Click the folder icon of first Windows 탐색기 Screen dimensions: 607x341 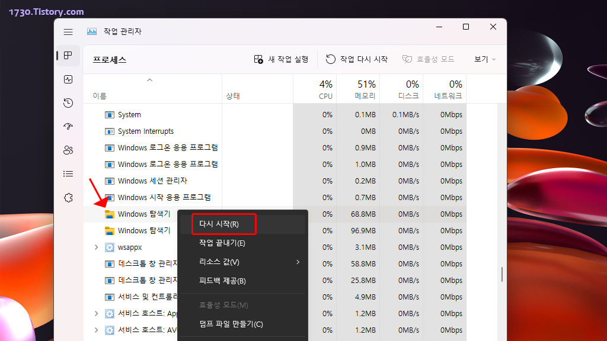[x=110, y=214]
